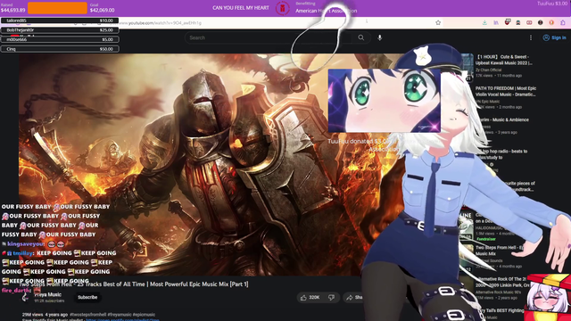
Task: Click the pink rectangular extension icon
Action: (x=529, y=22)
